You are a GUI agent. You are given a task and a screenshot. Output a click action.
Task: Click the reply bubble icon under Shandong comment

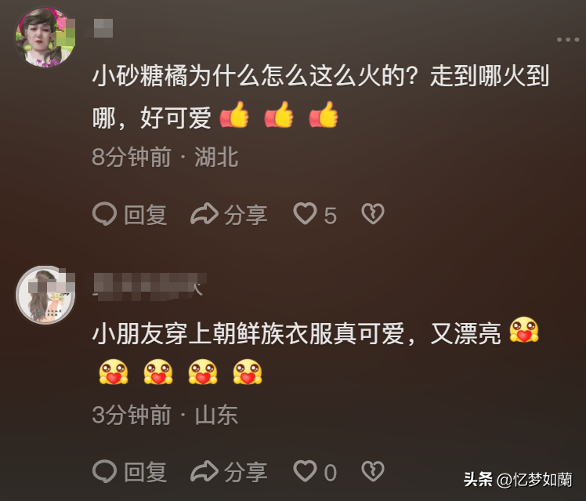pos(105,471)
